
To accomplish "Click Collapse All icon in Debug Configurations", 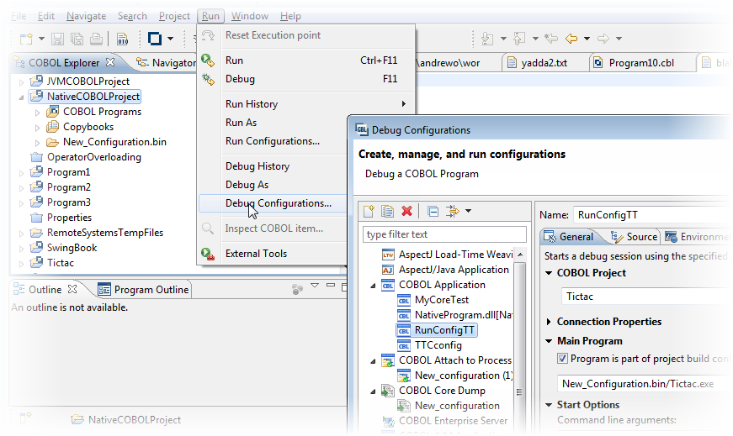I will click(433, 212).
